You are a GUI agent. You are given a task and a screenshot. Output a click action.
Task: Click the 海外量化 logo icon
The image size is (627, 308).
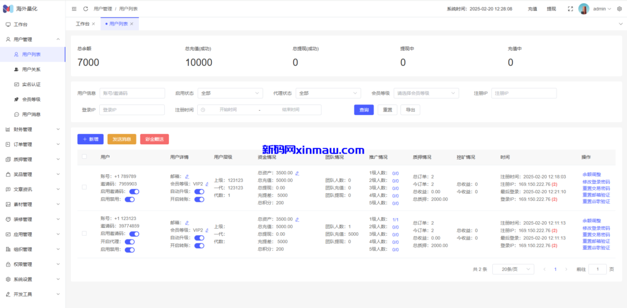(9, 9)
